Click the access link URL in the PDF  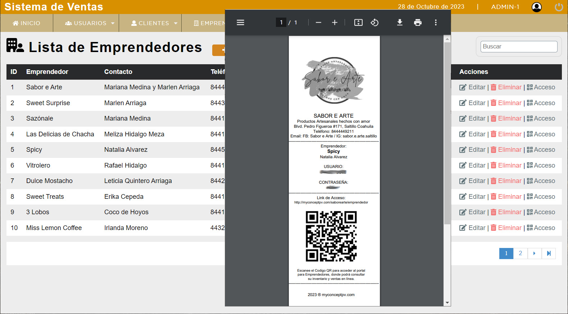pos(331,202)
